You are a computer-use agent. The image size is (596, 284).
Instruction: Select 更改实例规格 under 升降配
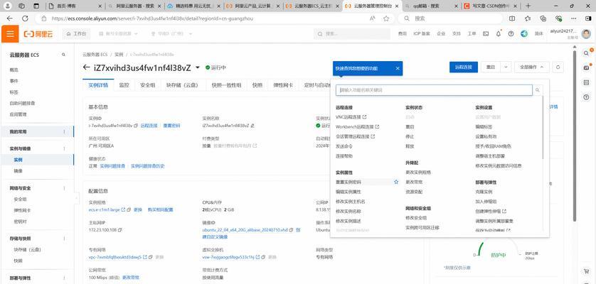point(418,173)
